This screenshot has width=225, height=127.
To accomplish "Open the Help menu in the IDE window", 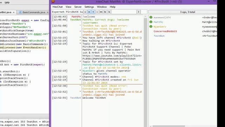I will coord(7,2).
